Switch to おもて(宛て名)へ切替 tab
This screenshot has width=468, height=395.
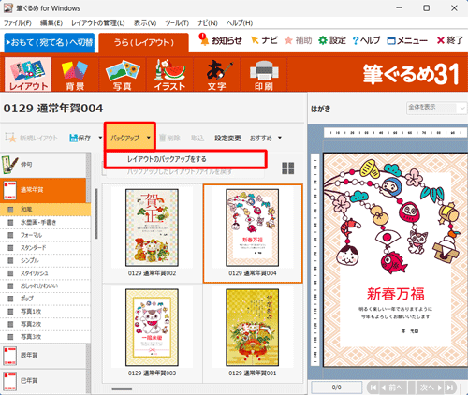pos(50,42)
